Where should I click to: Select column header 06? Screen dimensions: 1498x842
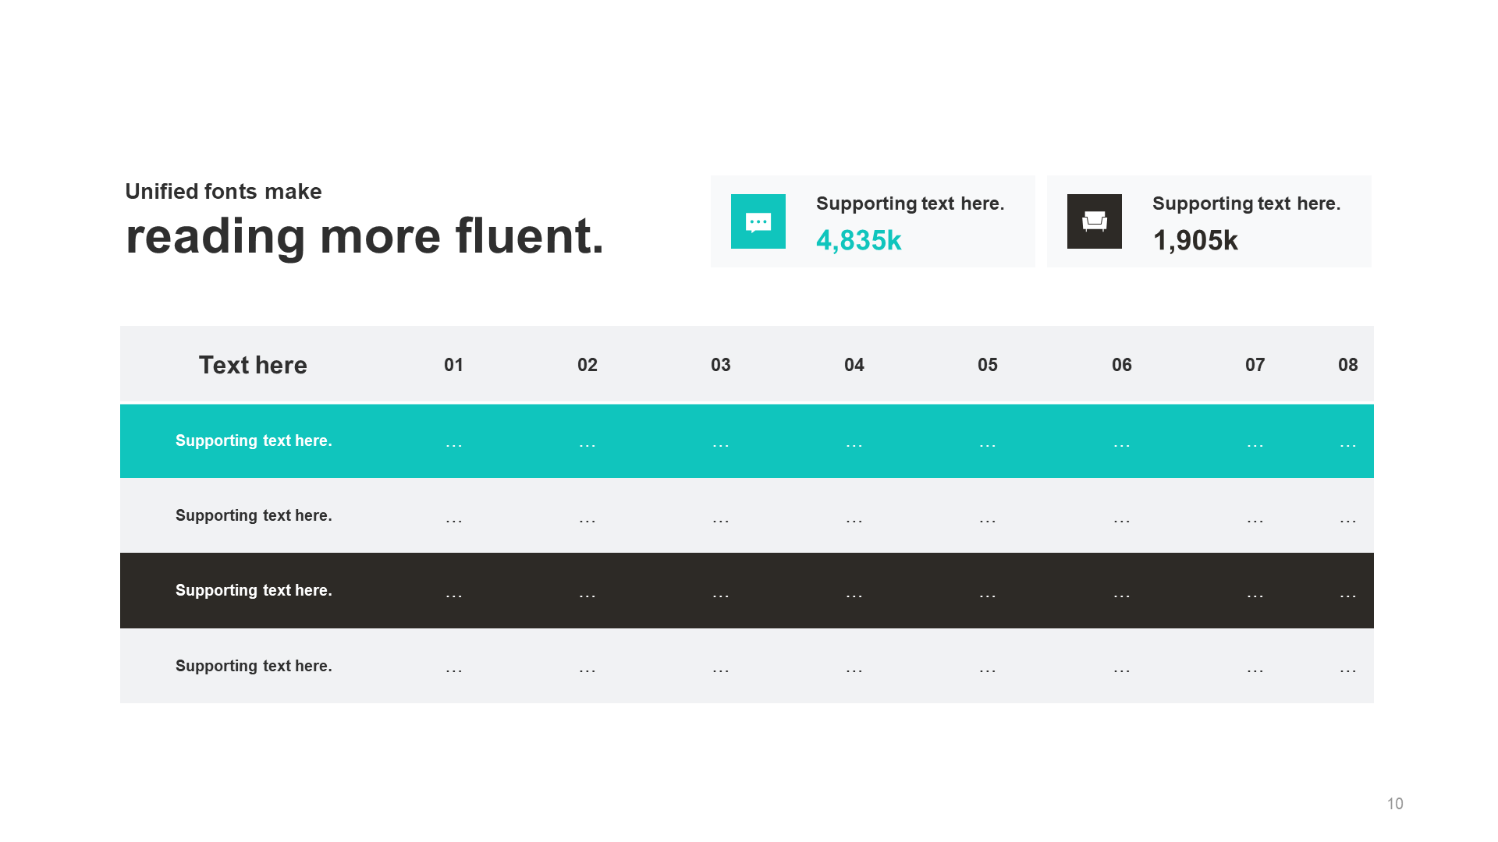pyautogui.click(x=1121, y=365)
